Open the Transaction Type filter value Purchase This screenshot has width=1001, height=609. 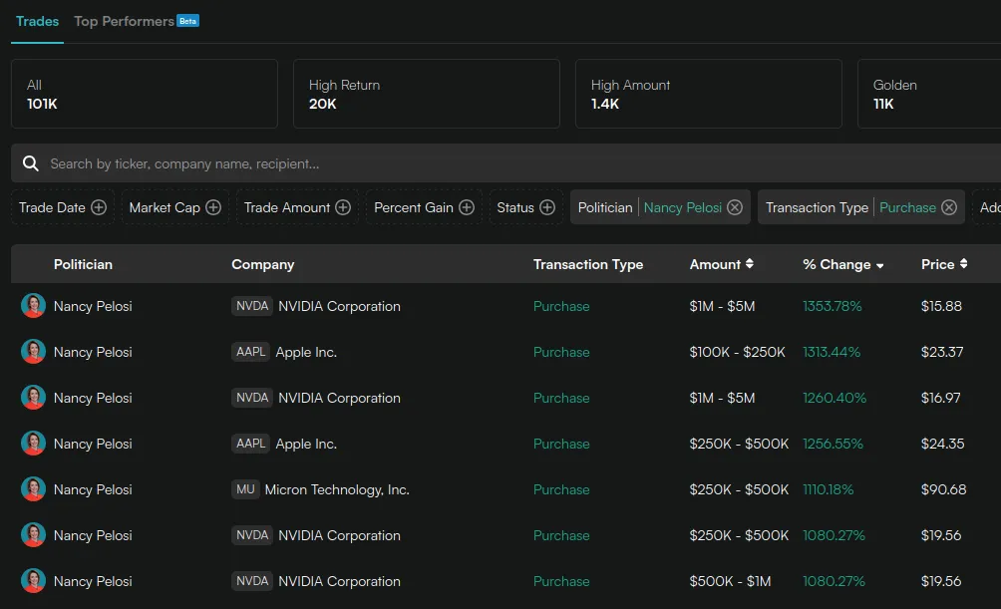pyautogui.click(x=907, y=207)
